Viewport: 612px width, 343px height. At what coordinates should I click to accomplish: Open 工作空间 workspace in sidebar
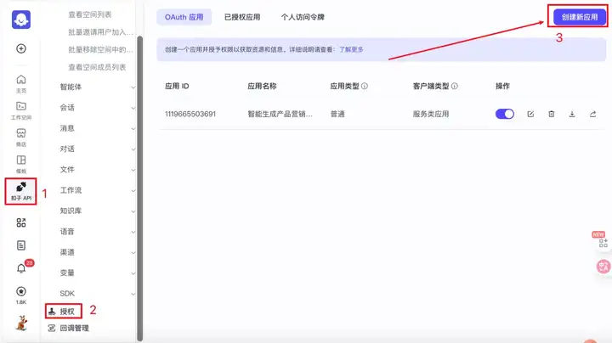21,110
